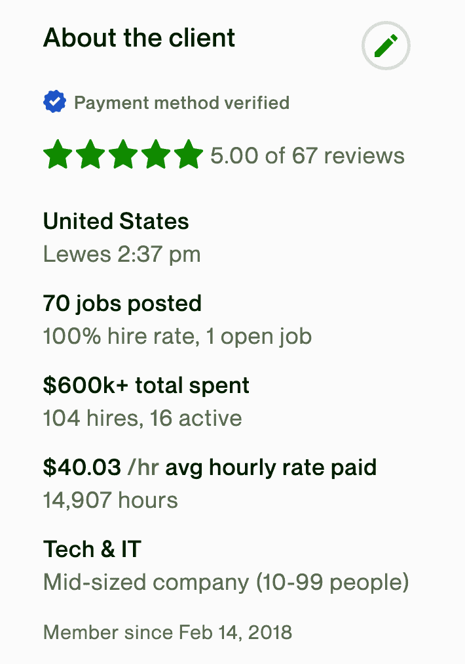Select the Tech & IT industry label

click(x=92, y=549)
